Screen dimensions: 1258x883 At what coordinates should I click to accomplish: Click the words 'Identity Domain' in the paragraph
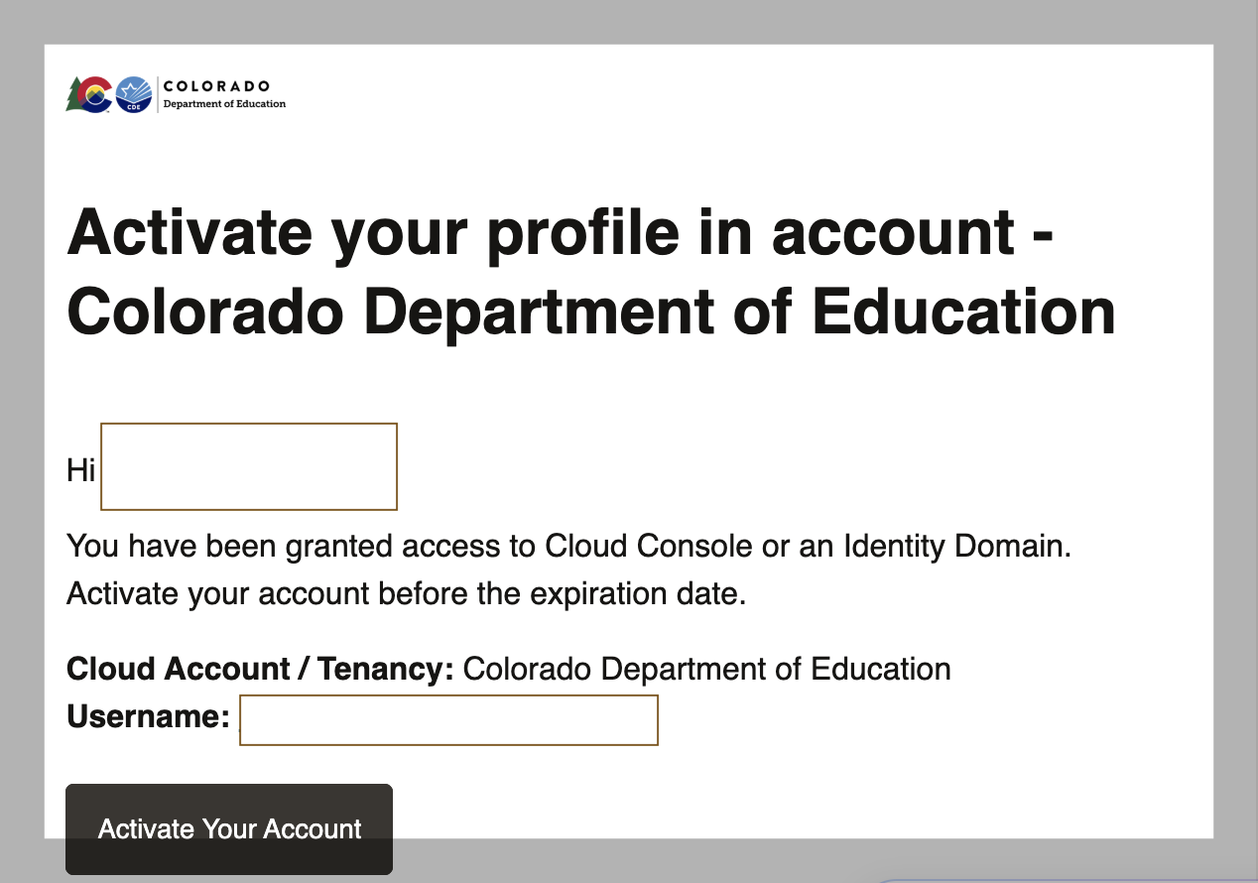tap(956, 546)
